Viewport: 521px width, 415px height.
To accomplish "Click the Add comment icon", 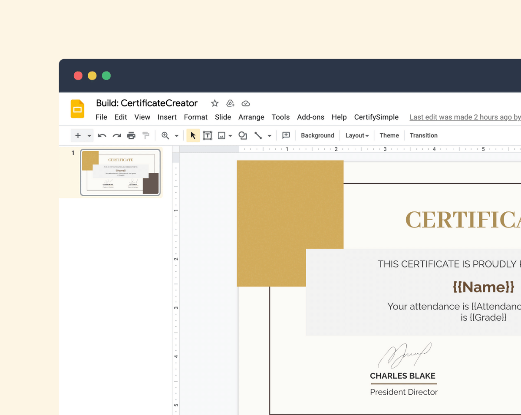I will pyautogui.click(x=286, y=135).
